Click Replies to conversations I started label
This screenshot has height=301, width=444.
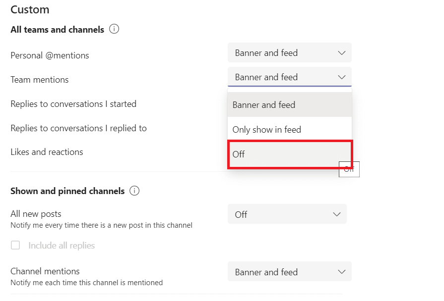coord(73,104)
